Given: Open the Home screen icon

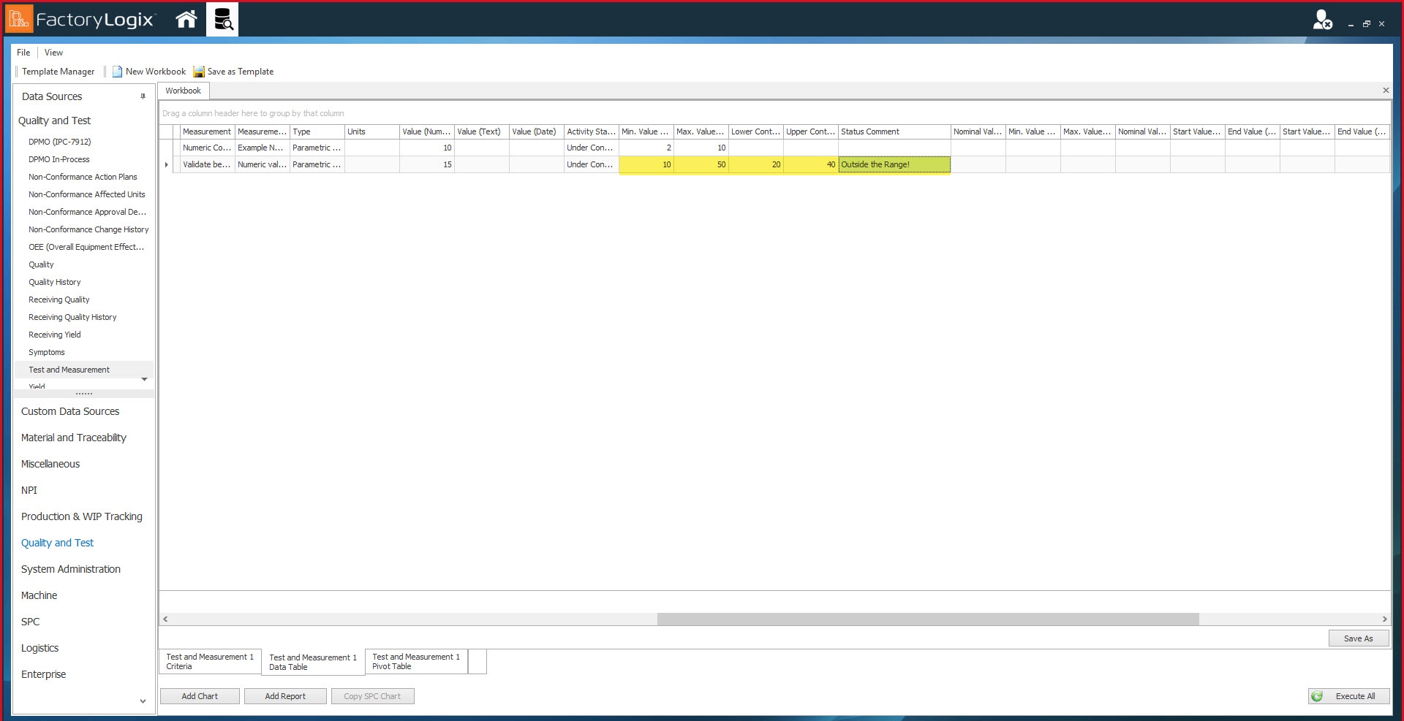Looking at the screenshot, I should coord(186,20).
